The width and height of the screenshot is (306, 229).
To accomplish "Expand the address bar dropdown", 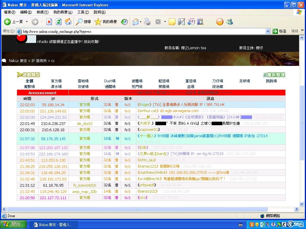I will [268, 31].
